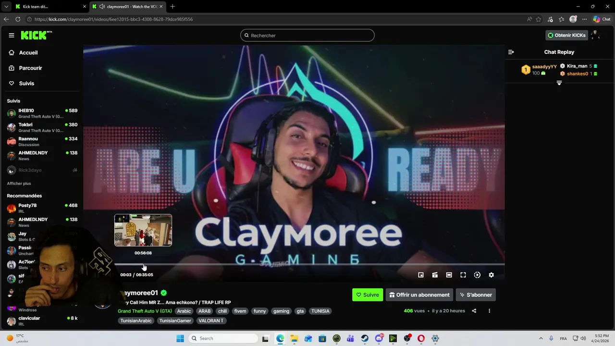The width and height of the screenshot is (615, 346).
Task: Click the 00:56:08 preview thumbnail
Action: (143, 230)
